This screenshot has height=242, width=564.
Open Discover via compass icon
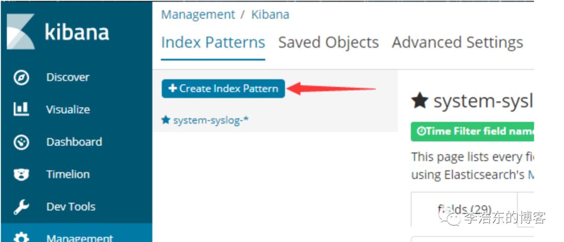[21, 78]
